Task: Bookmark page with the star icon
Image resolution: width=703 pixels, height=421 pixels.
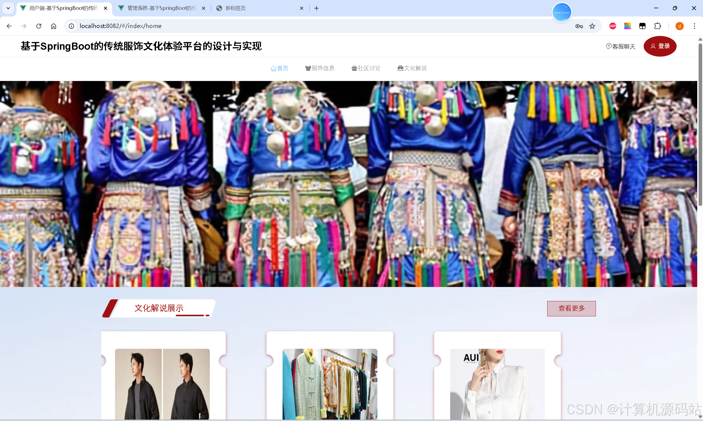Action: tap(592, 26)
